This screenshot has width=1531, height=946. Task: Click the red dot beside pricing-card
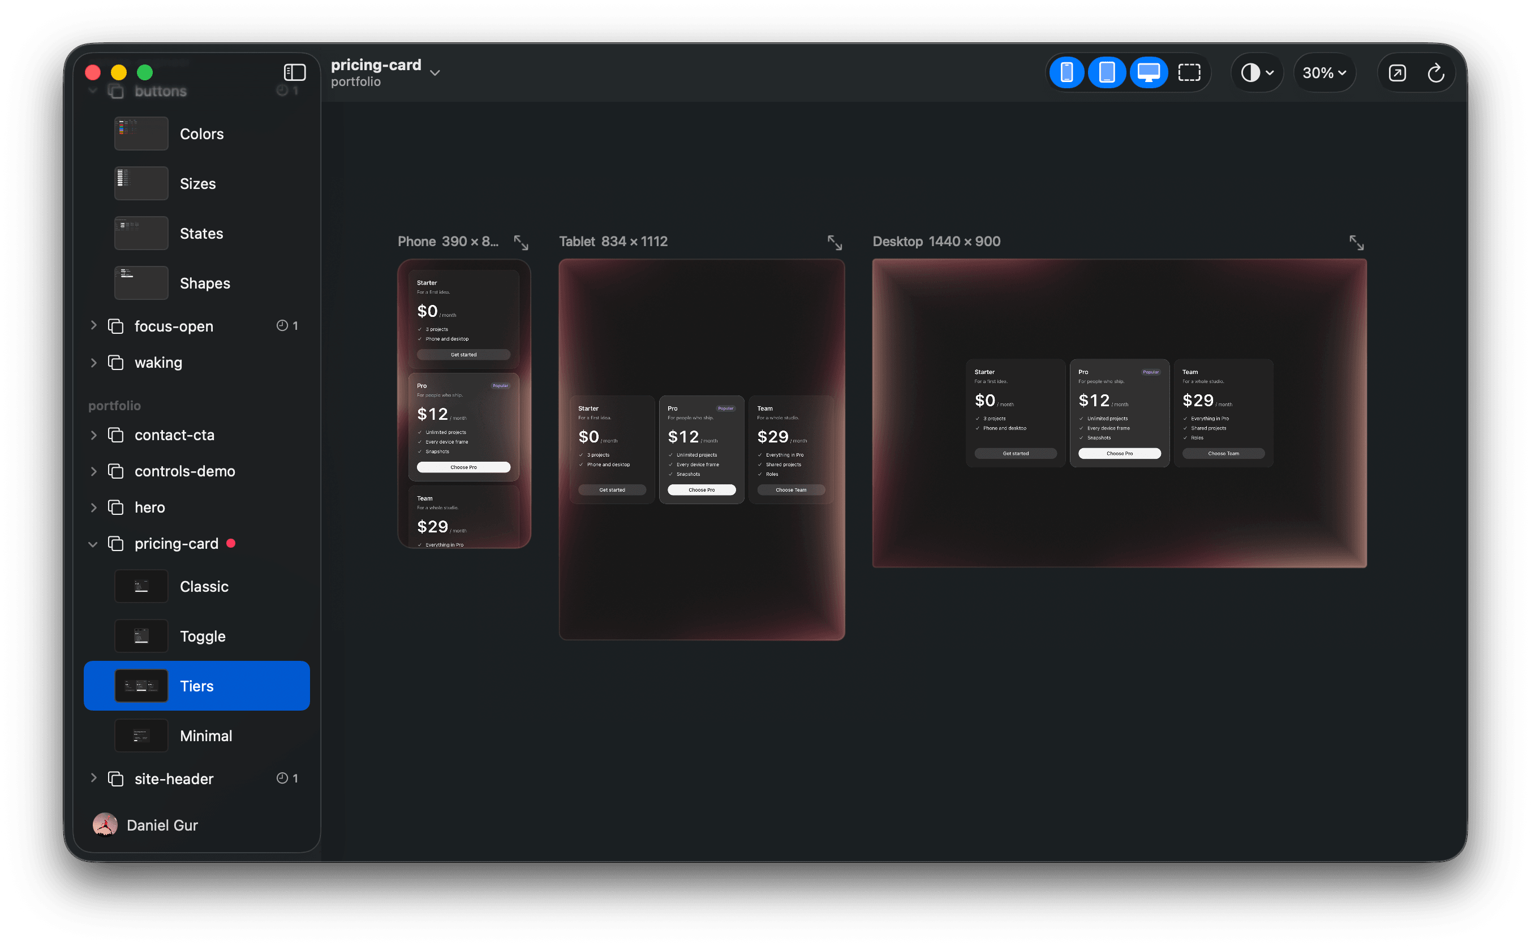click(231, 543)
